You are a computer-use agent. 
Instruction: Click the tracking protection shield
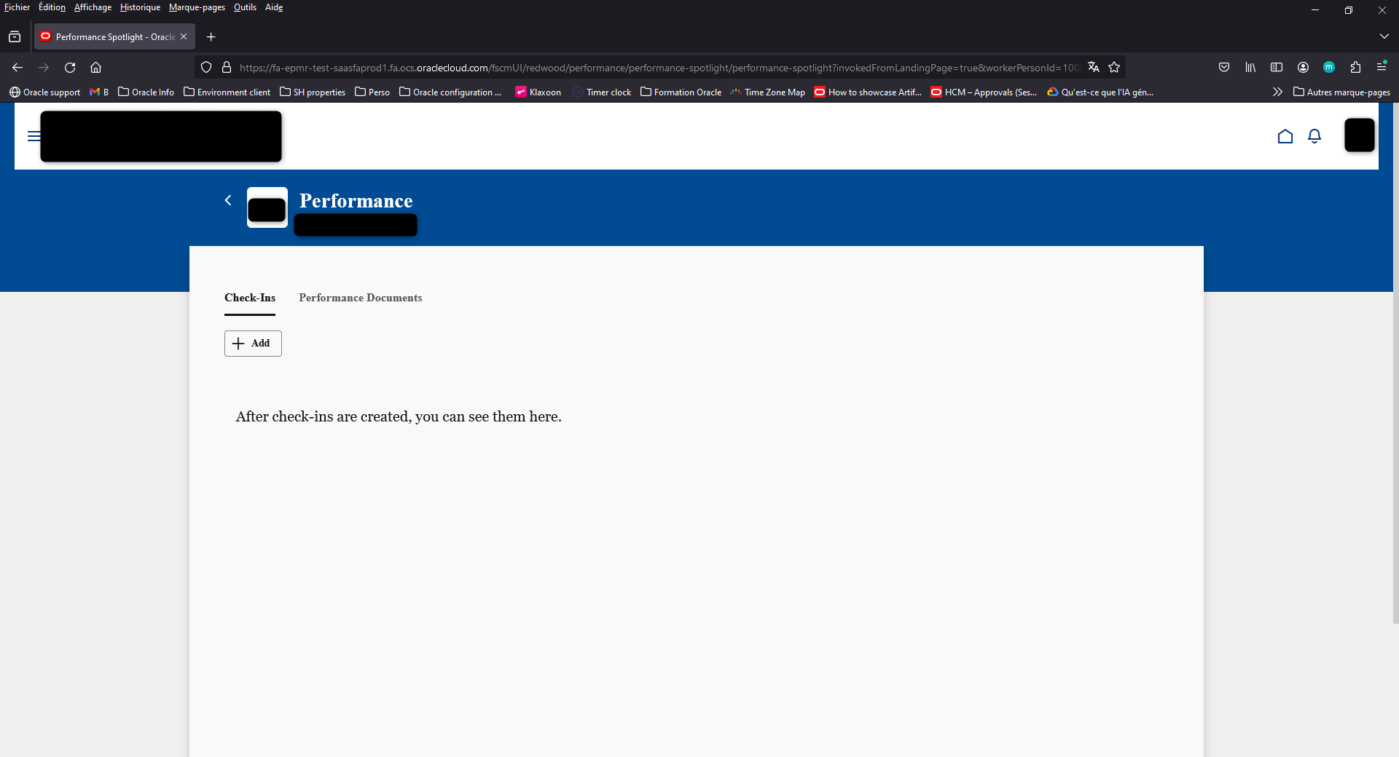coord(206,67)
